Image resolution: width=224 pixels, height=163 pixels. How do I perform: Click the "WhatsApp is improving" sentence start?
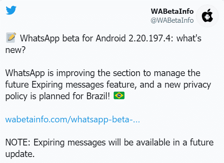click(x=50, y=73)
